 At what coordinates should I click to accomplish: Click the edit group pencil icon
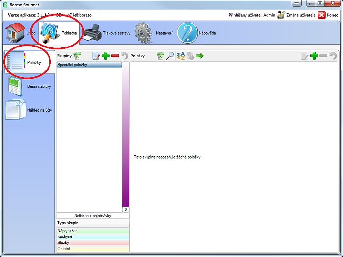tap(96, 56)
